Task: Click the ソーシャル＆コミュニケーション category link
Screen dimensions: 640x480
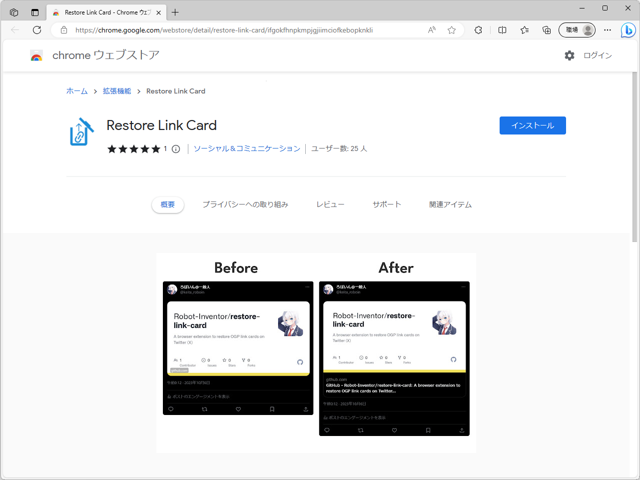Action: 247,148
